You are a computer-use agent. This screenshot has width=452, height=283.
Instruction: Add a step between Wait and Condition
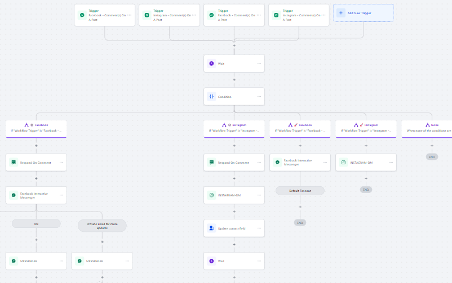(x=234, y=80)
